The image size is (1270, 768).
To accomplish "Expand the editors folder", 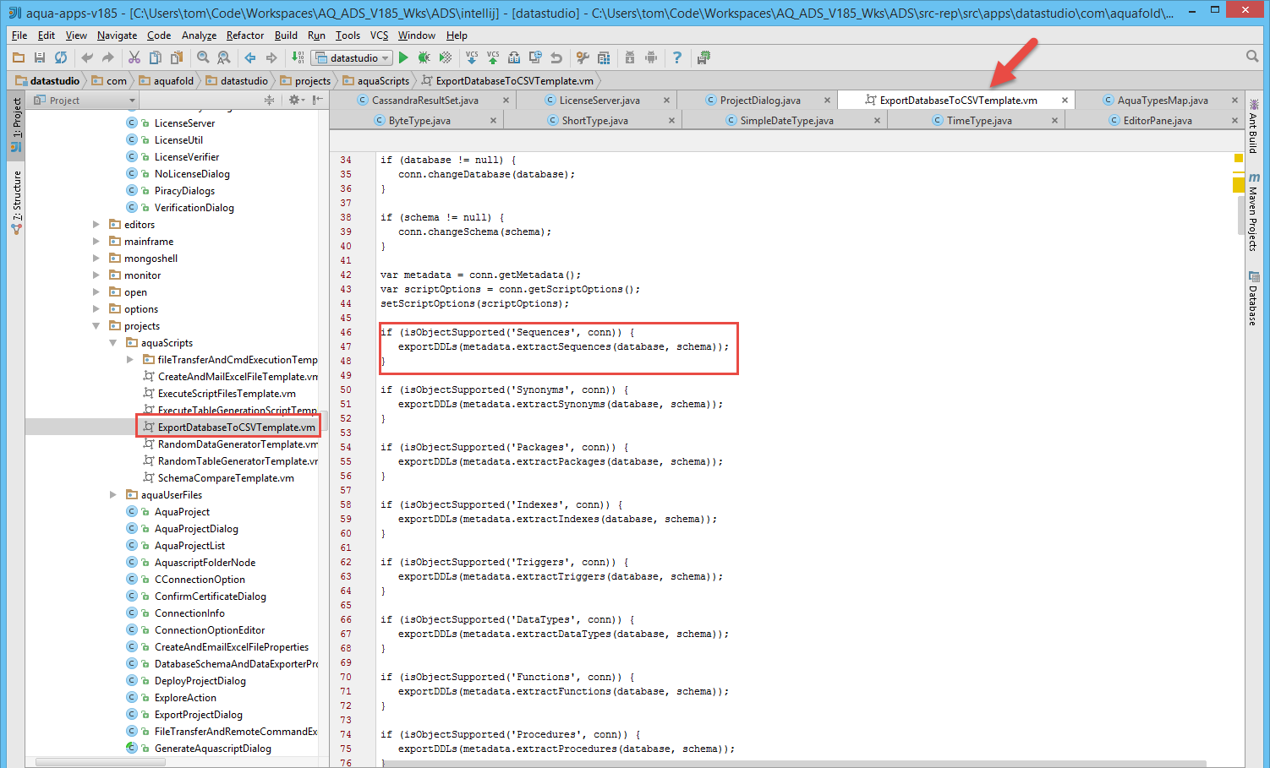I will [96, 225].
